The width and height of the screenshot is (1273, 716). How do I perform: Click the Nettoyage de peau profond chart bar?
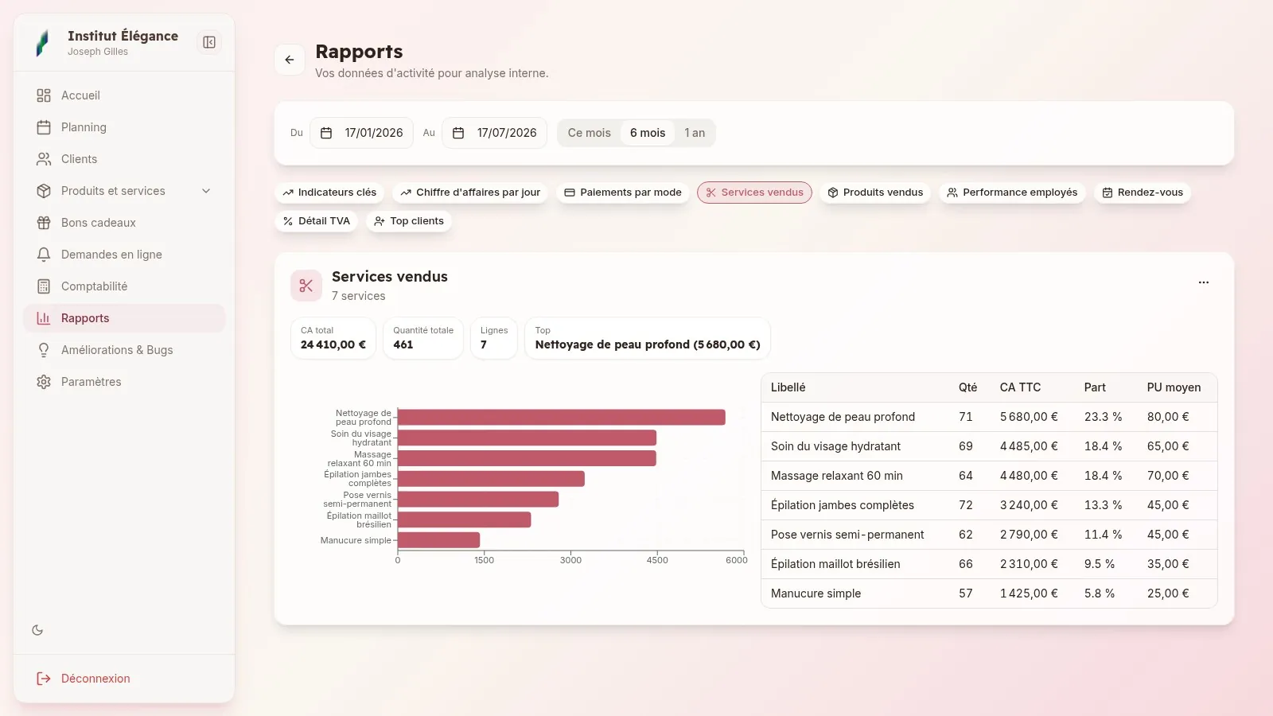coord(562,418)
